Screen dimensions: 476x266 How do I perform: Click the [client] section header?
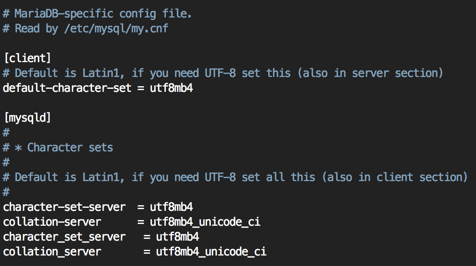tap(27, 58)
